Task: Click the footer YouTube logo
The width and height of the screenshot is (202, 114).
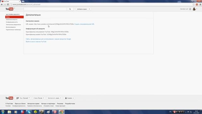Action: (x=9, y=98)
